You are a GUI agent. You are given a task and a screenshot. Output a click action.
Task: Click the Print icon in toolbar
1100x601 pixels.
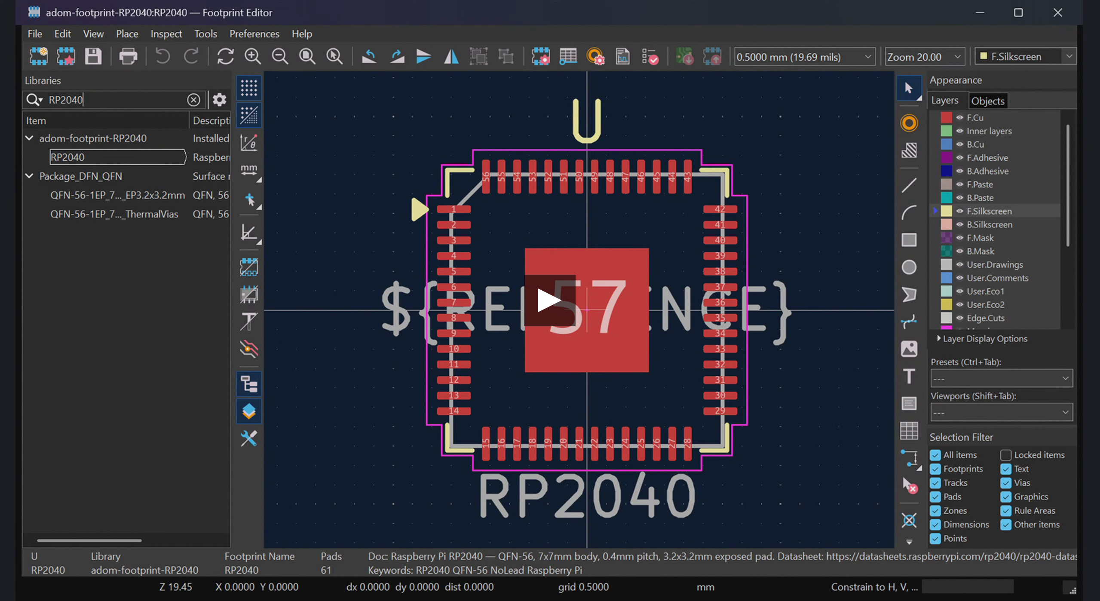tap(128, 56)
